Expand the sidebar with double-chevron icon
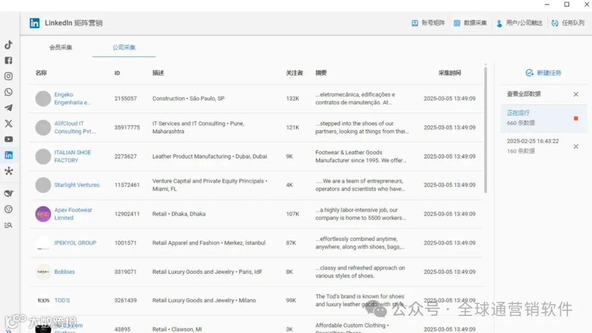The height and width of the screenshot is (333, 592). point(8,331)
